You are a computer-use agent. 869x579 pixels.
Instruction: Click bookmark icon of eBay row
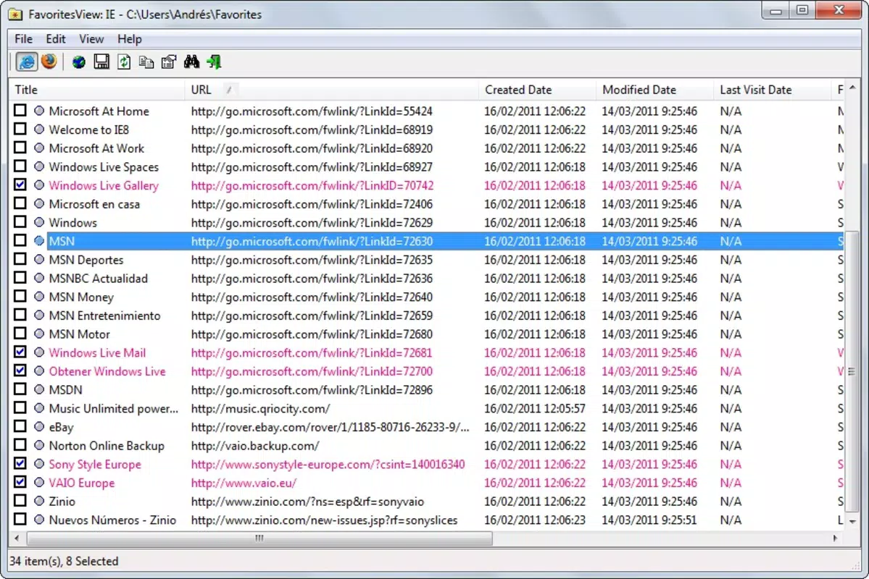(x=39, y=427)
